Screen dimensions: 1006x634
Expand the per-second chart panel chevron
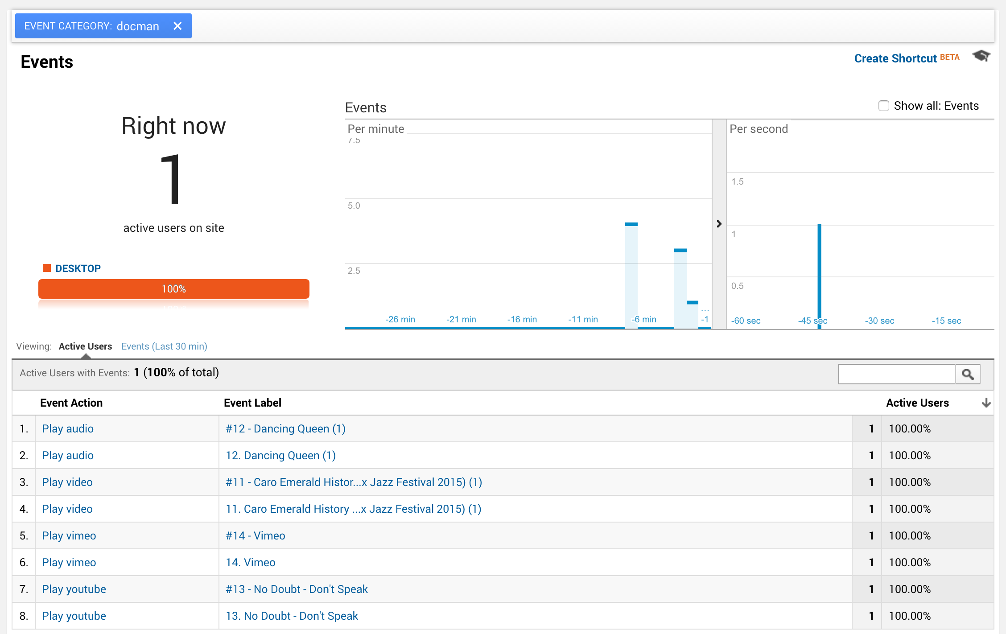(719, 224)
